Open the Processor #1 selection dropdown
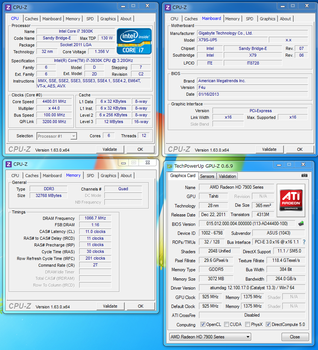318x350 pixels. pyautogui.click(x=57, y=136)
